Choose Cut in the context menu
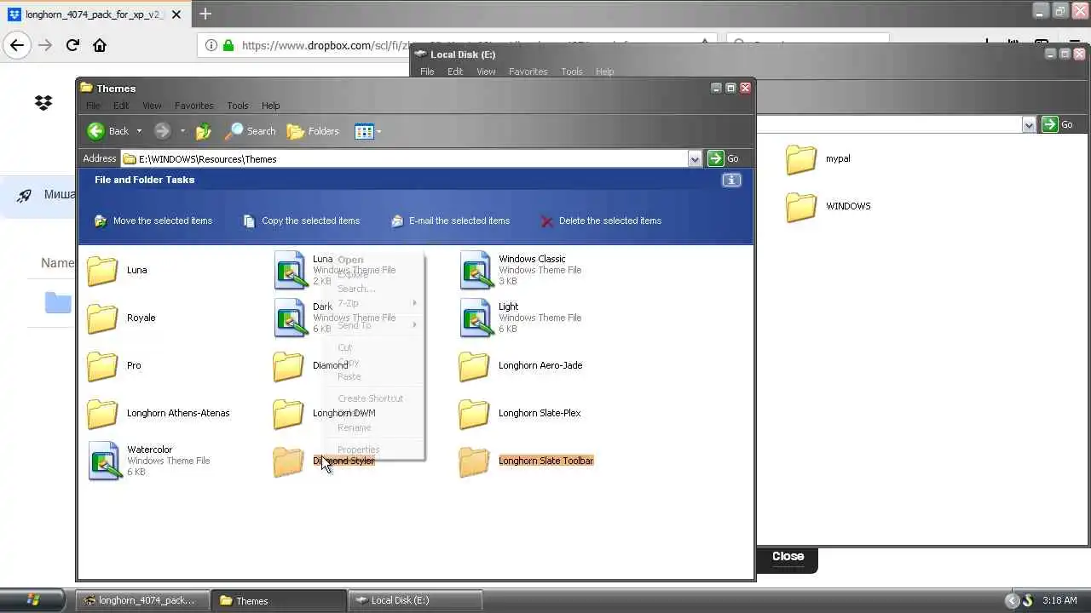Screen dimensions: 1091x613 [373, 347]
